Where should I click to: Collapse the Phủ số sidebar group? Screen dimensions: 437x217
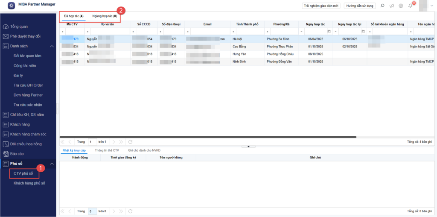[52, 164]
